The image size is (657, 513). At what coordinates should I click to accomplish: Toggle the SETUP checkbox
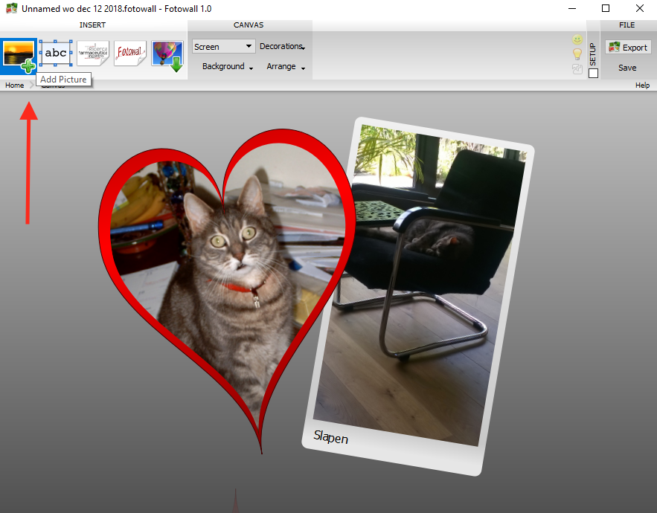tap(593, 73)
